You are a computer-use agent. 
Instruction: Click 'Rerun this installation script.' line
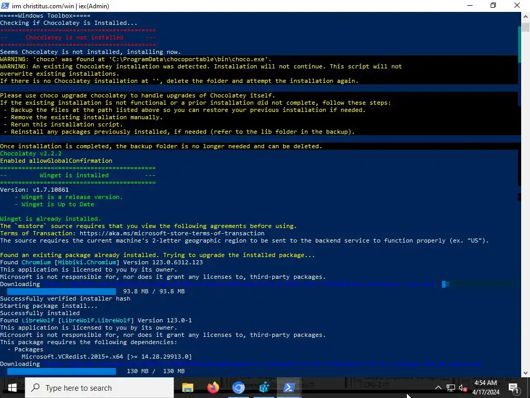pyautogui.click(x=63, y=124)
